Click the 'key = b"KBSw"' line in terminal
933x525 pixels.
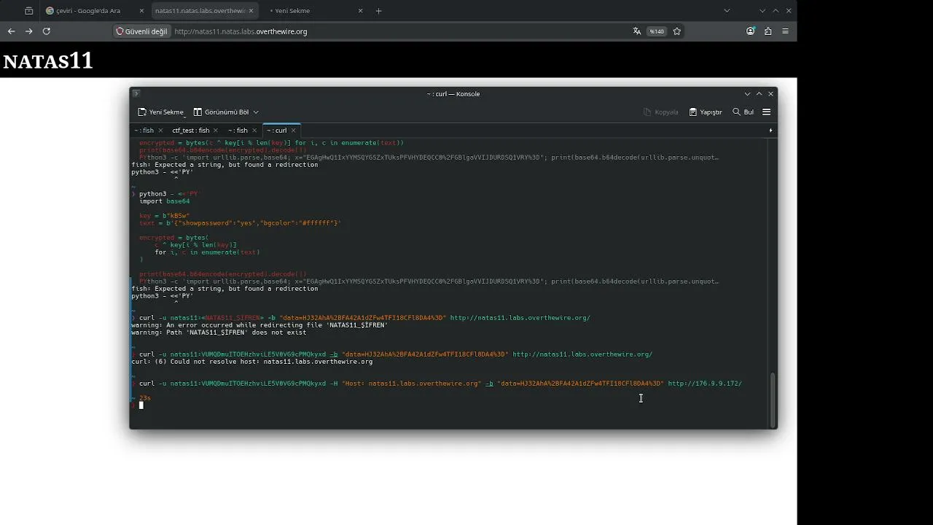[164, 216]
